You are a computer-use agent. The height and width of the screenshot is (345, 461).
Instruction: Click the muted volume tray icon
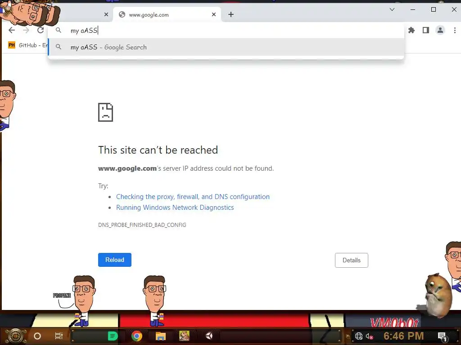[x=369, y=336]
